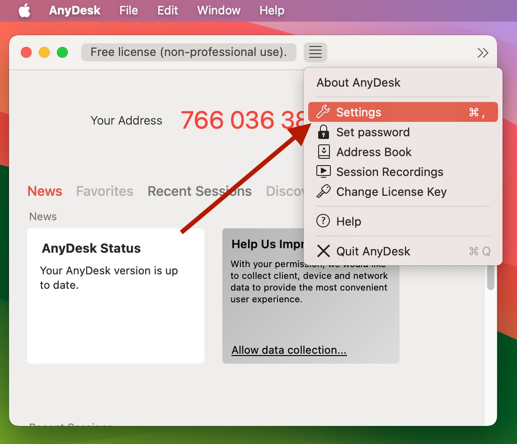517x444 pixels.
Task: Choose Settings in the dropdown menu
Action: tap(403, 112)
